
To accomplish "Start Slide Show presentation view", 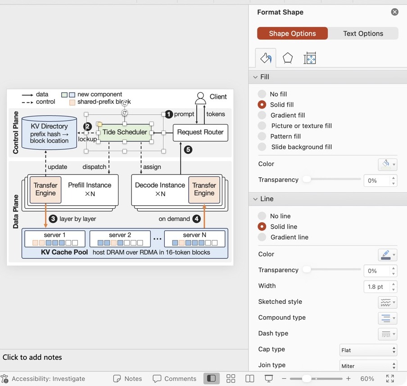I will click(x=269, y=378).
